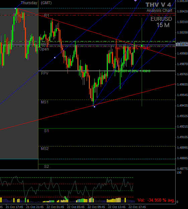This screenshot has width=188, height=209.
Task: Click the 1.49215 price axis label
Action: (182, 127)
